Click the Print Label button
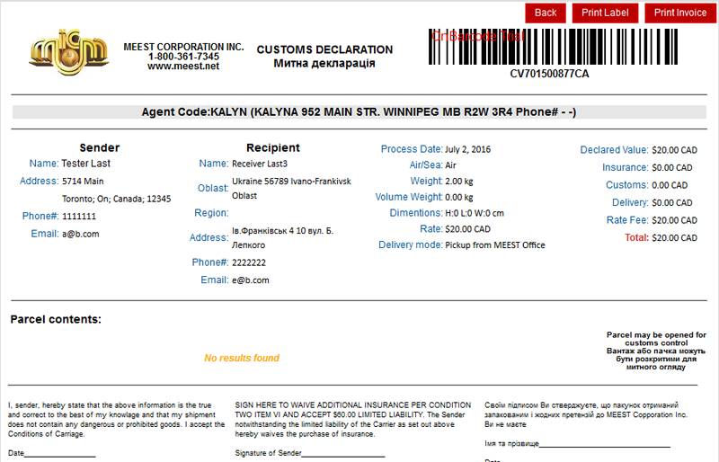This screenshot has width=719, height=462. pos(605,13)
